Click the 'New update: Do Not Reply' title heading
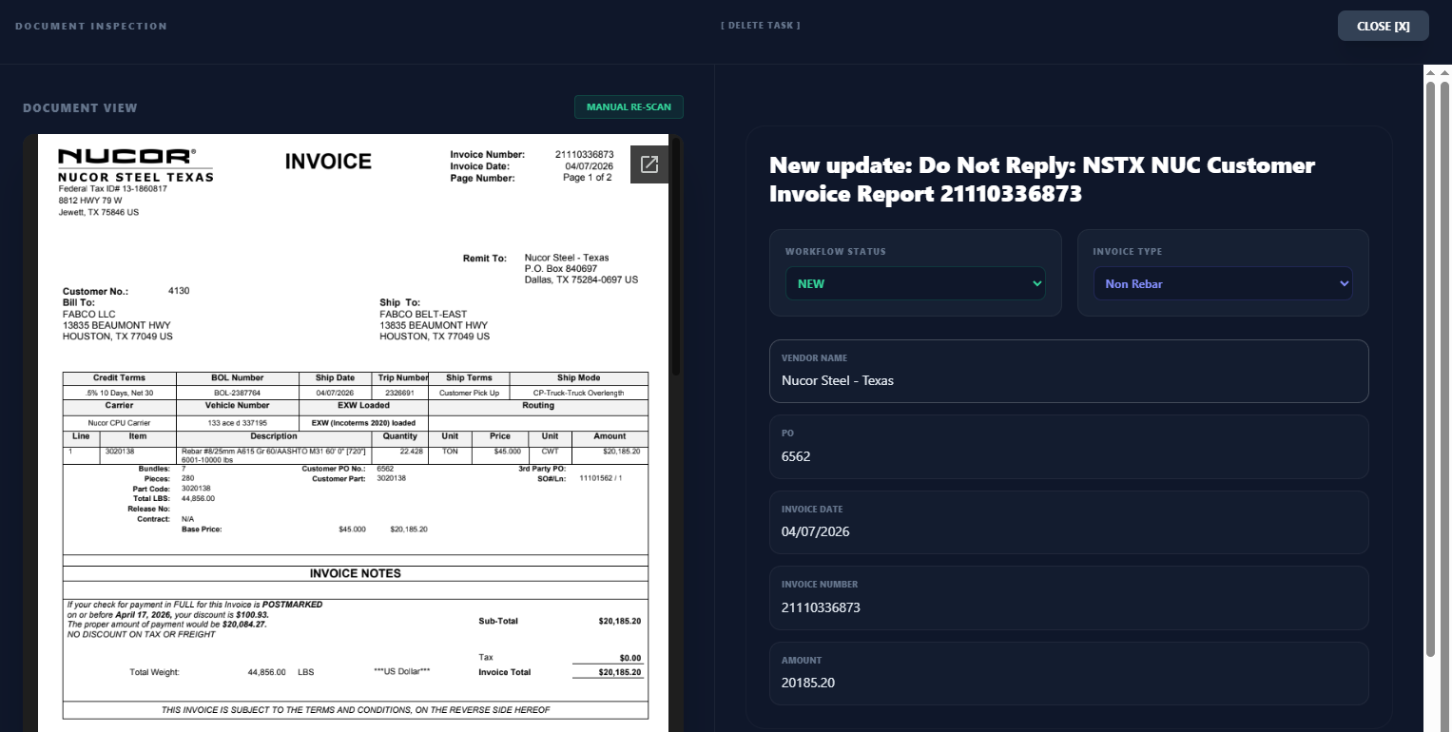 [x=1042, y=179]
